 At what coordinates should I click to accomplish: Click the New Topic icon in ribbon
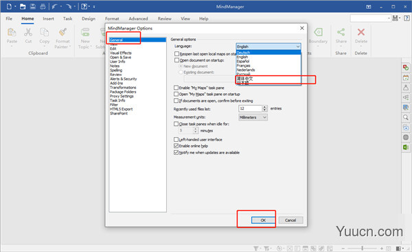pos(85,32)
